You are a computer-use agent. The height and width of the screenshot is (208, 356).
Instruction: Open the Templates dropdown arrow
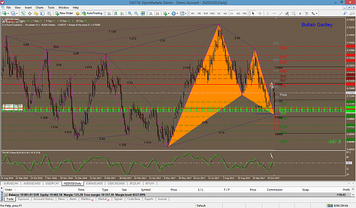point(186,14)
